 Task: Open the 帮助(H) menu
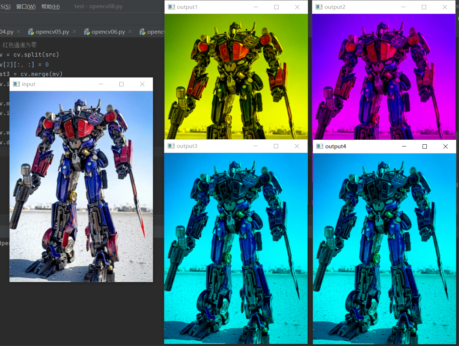point(50,6)
